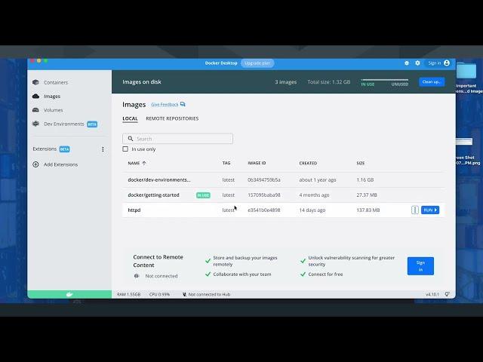Click the BETA badge next to Dev Environments
This screenshot has width=483, height=362.
pyautogui.click(x=92, y=124)
